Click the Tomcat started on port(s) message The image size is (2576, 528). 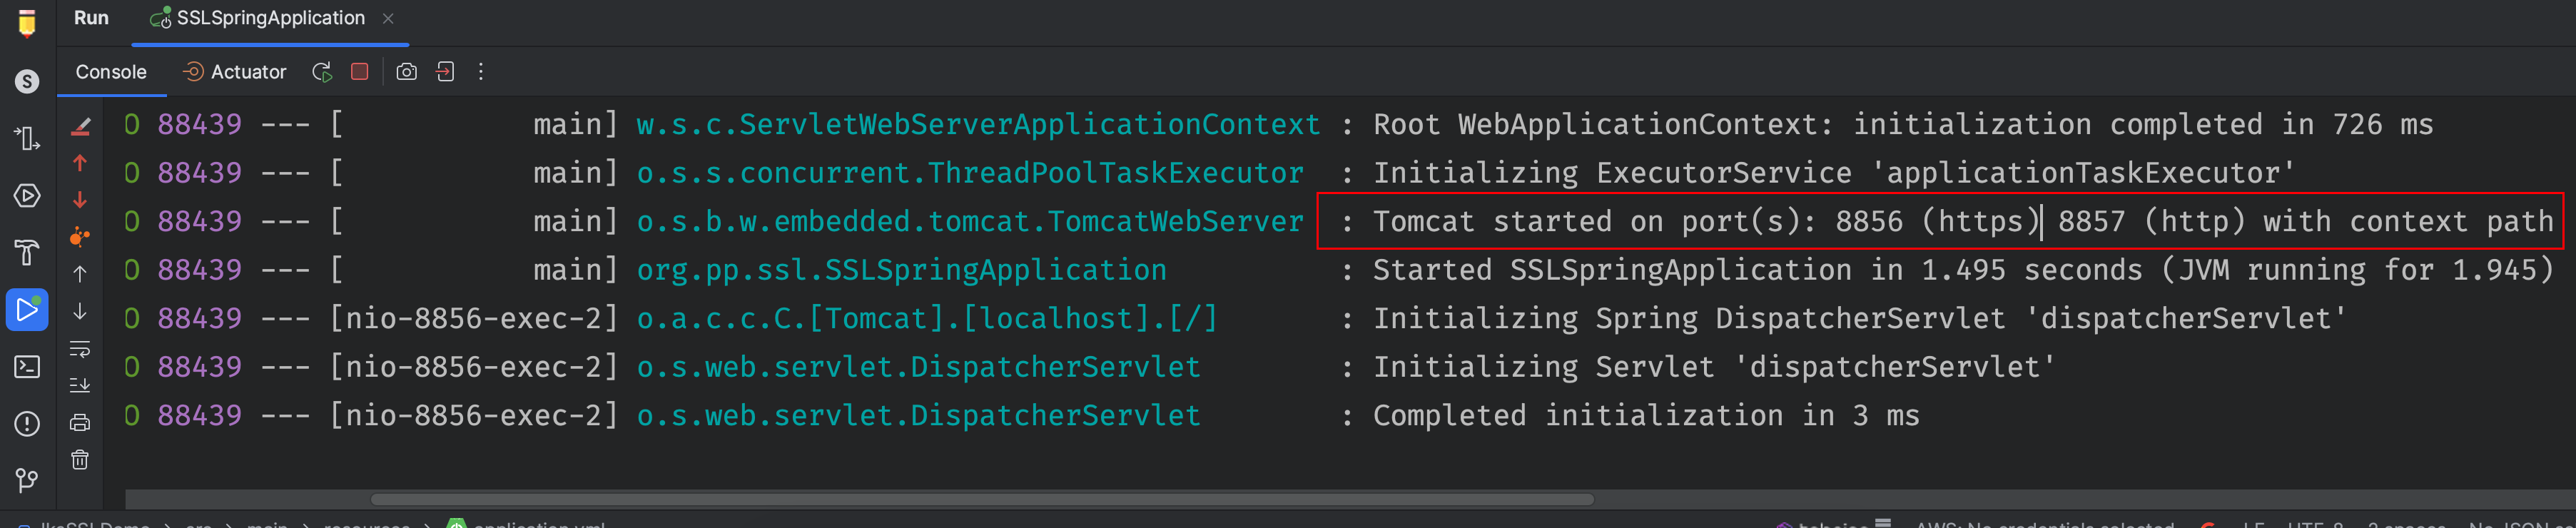1963,221
